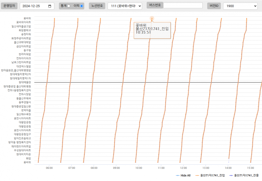Select the 이력 radio button
The width and height of the screenshot is (262, 181).
click(82, 6)
